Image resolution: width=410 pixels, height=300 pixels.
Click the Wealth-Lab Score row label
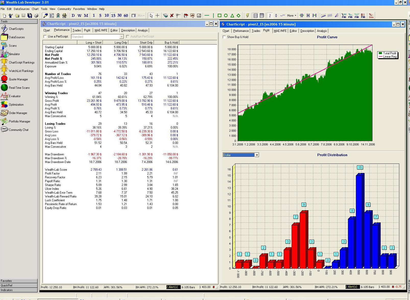coord(56,170)
